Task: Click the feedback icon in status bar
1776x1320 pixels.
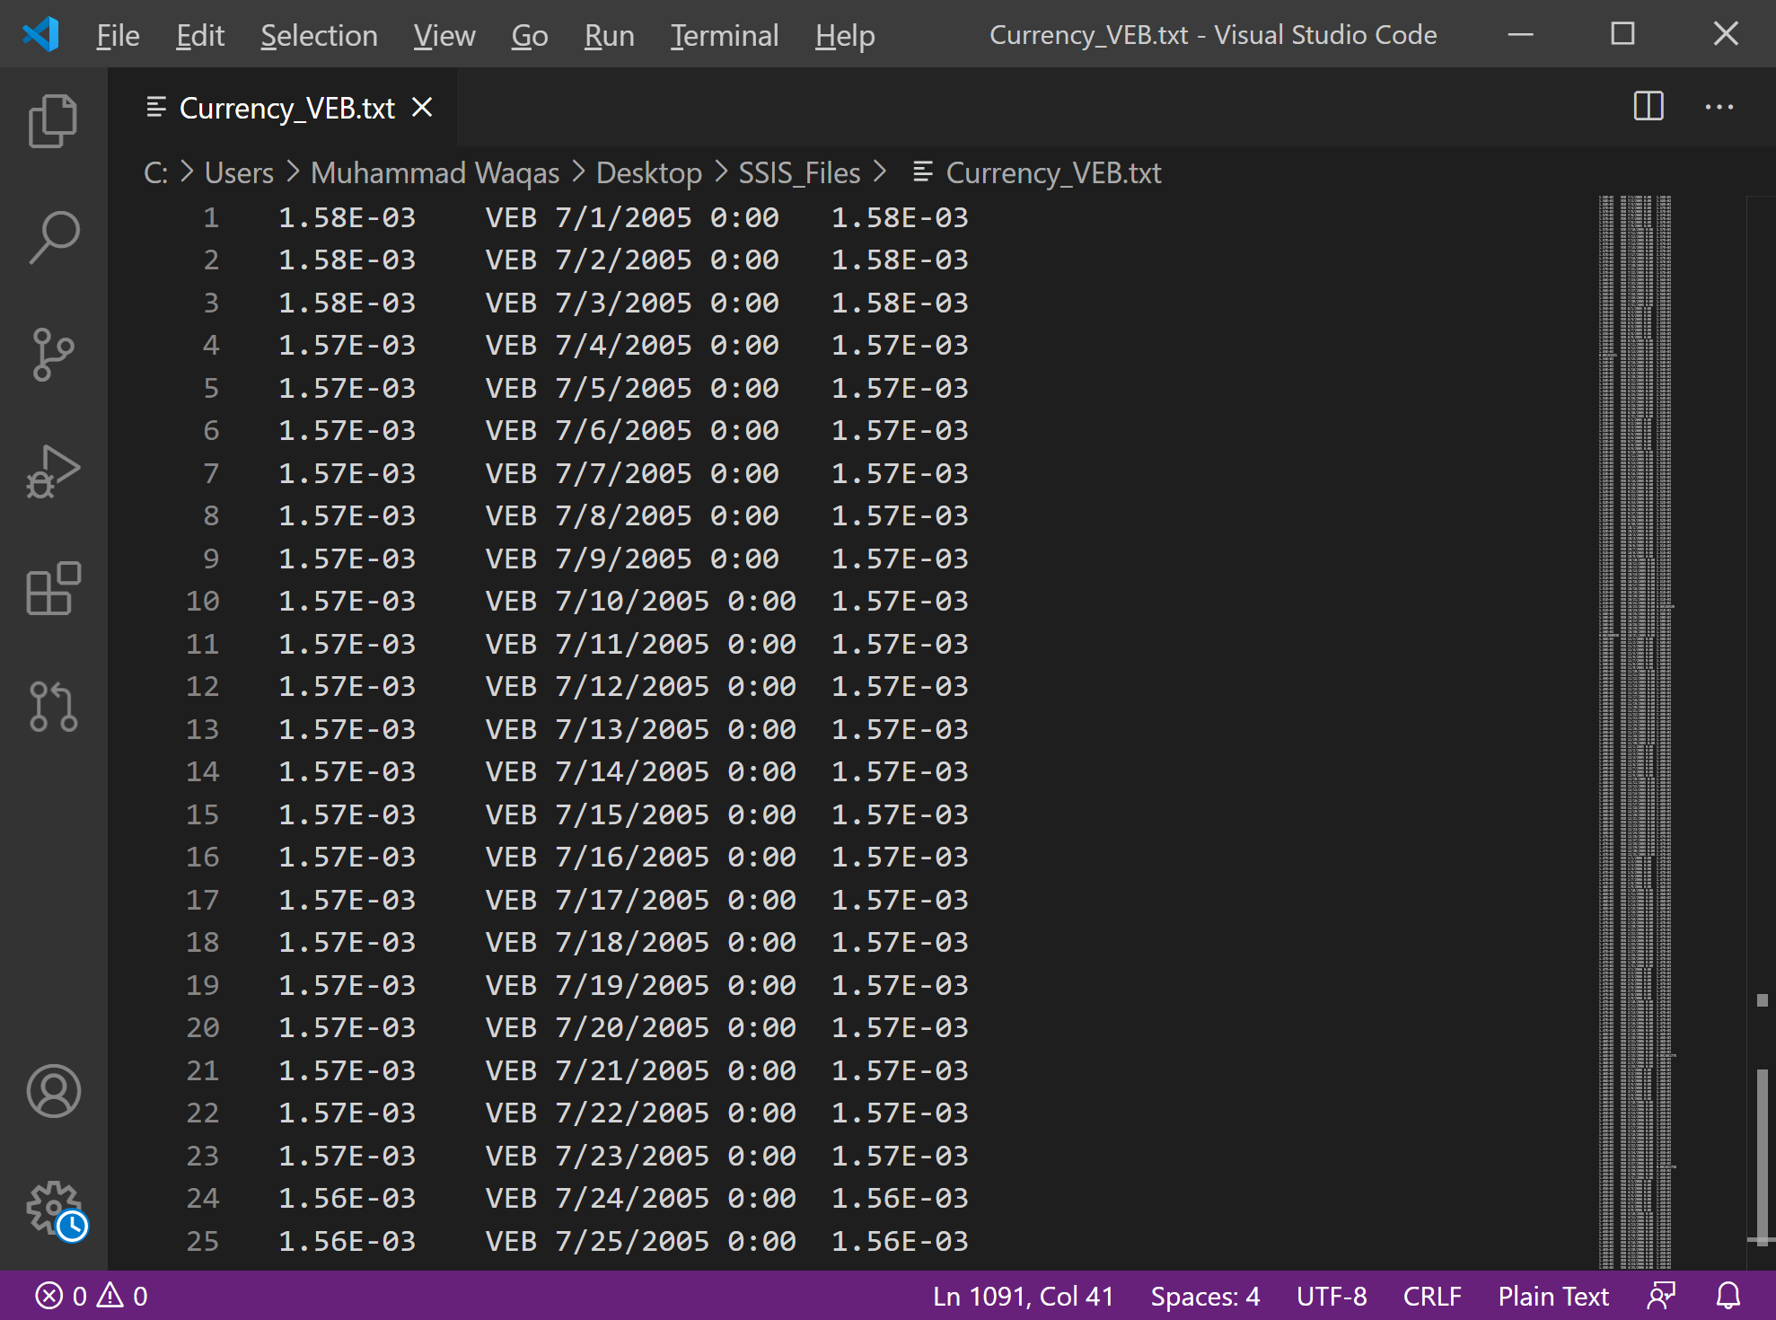Action: 1662,1296
